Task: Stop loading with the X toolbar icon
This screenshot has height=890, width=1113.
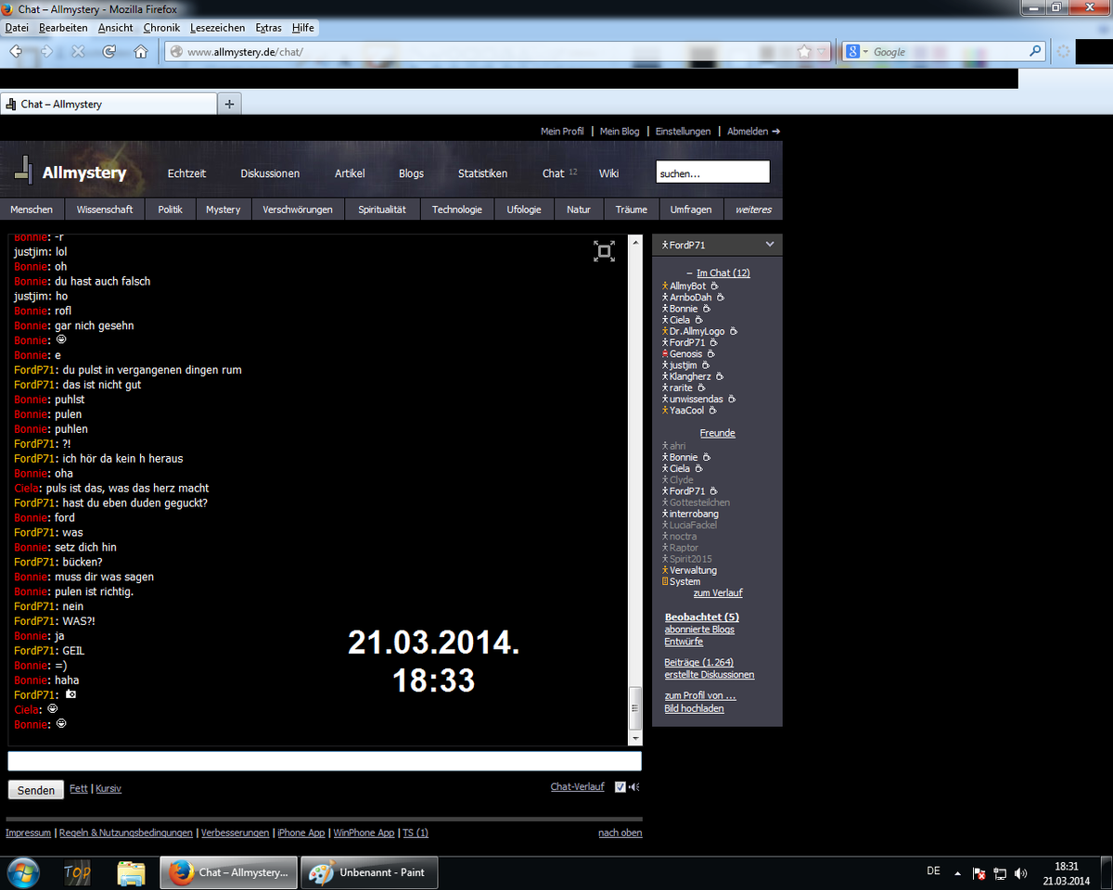Action: (78, 52)
